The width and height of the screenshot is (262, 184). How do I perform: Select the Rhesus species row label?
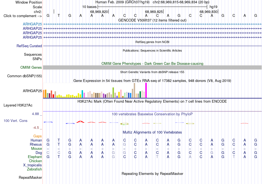pos(36,144)
